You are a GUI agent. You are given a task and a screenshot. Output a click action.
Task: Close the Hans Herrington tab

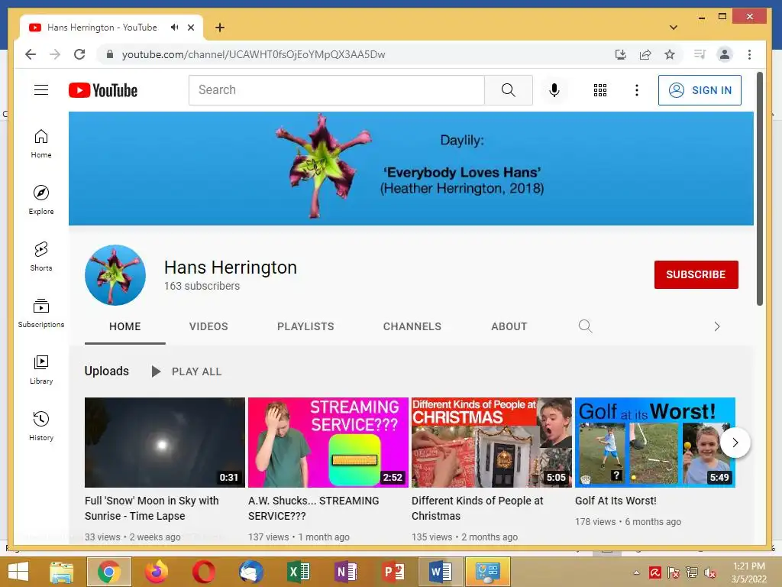190,28
